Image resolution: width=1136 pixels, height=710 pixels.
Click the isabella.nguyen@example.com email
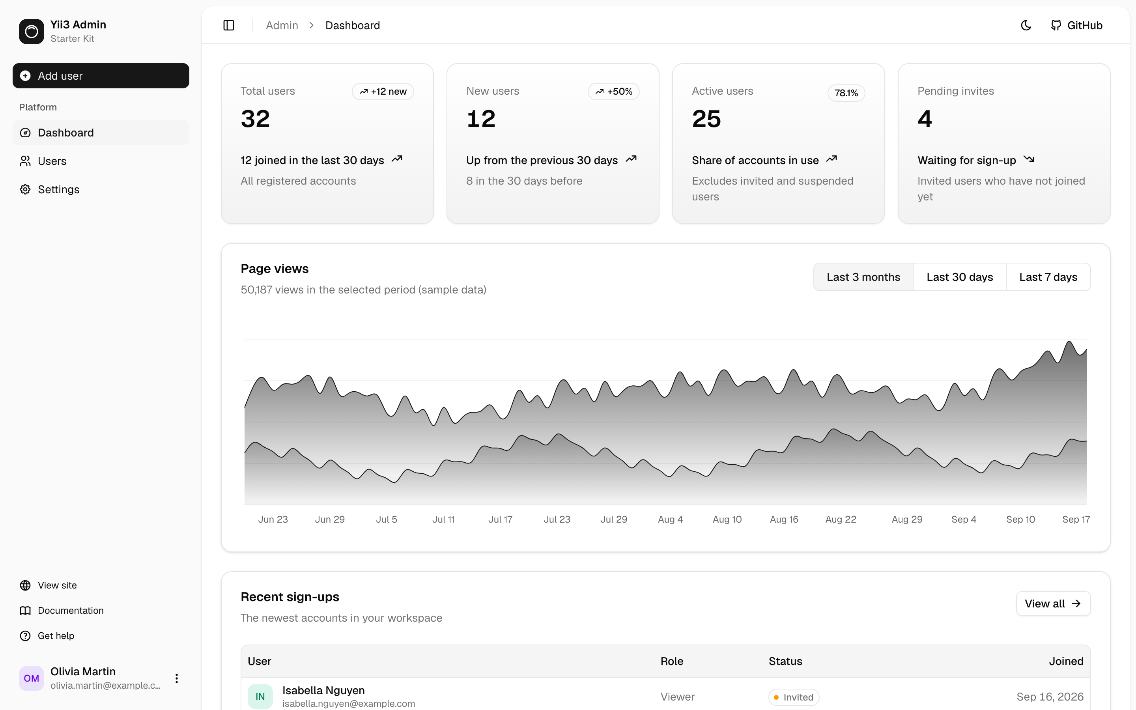(349, 703)
